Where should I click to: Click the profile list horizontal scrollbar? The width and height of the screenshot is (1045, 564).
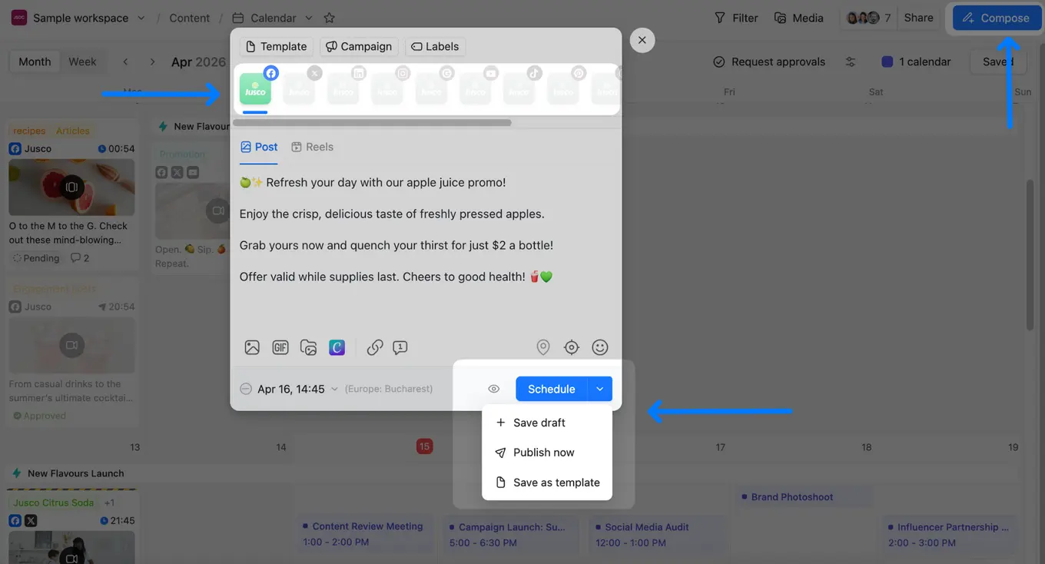372,122
